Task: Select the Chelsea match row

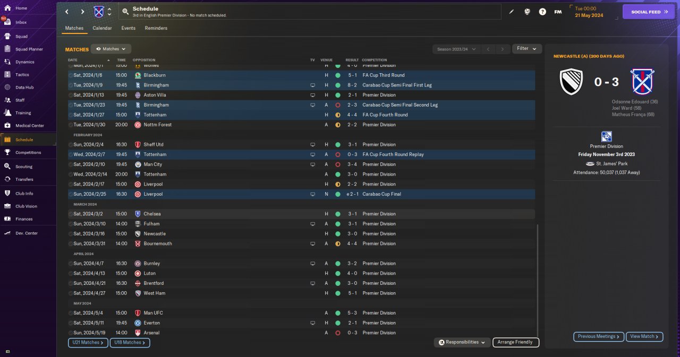Action: coord(301,214)
